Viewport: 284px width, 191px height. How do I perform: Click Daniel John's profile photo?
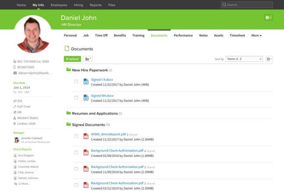32,35
